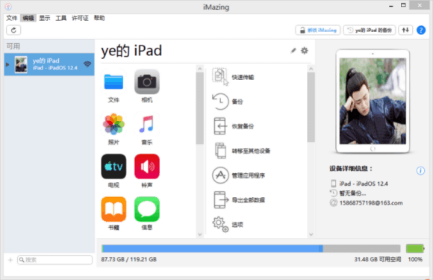Screen dimensions: 433x280
Task: Click 暂无备份... text in device details
Action: (352, 193)
